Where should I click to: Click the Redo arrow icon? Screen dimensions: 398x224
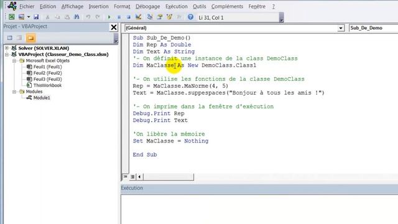pyautogui.click(x=98, y=17)
